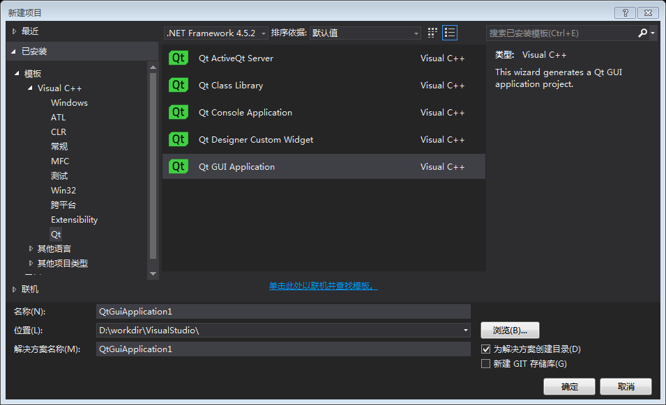Open the sort-by 默认值 dropdown
Screen dimensions: 666x405
point(365,33)
